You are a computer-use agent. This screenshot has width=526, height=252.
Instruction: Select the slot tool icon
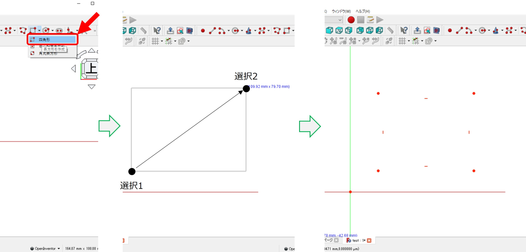(59, 30)
